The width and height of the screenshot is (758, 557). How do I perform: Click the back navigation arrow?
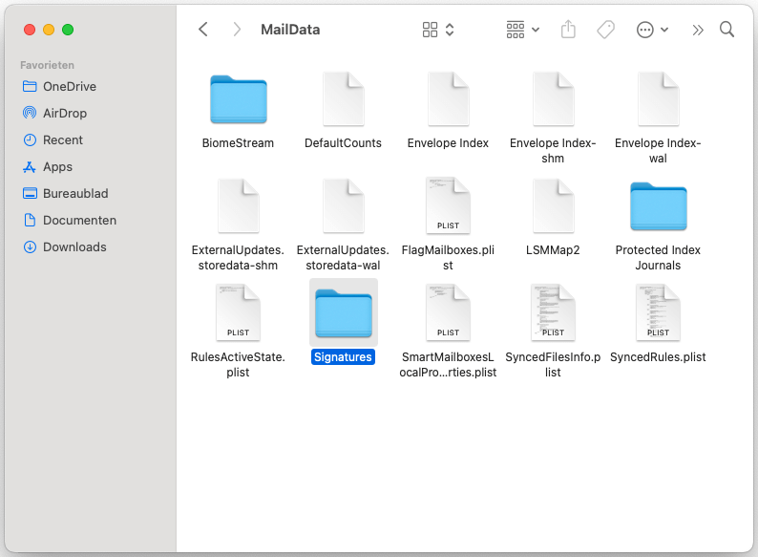203,30
